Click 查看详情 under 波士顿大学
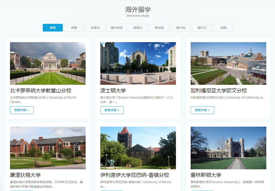This screenshot has width=275, height=191. [112, 110]
